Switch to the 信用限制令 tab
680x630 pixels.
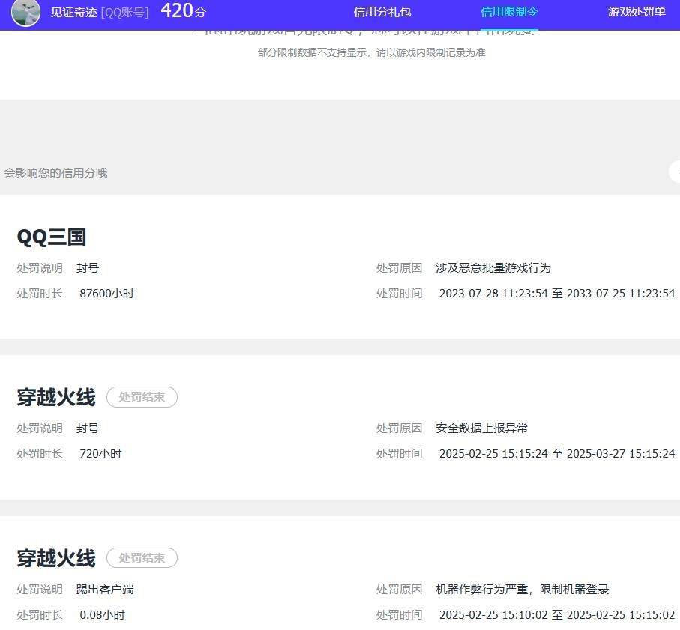pyautogui.click(x=509, y=12)
